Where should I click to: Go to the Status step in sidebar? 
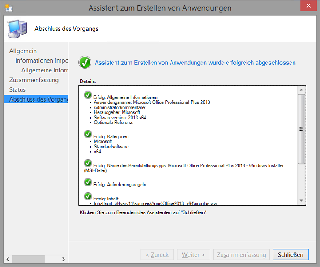click(17, 90)
